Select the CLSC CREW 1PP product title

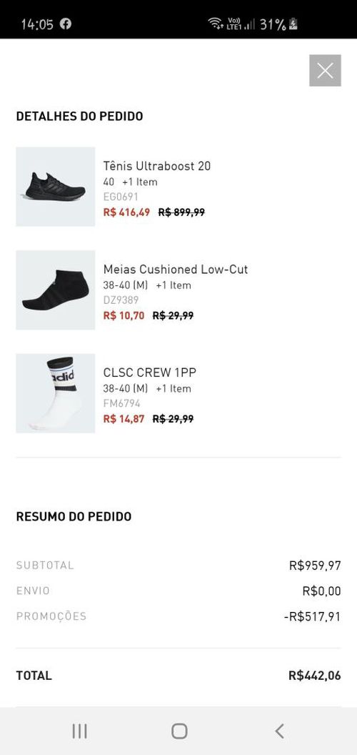click(150, 372)
